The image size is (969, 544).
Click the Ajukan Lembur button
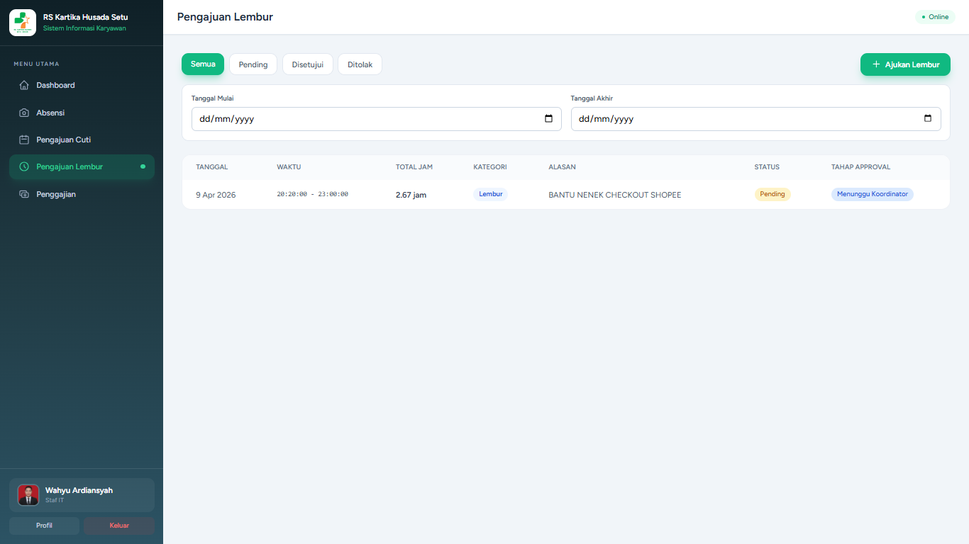905,64
